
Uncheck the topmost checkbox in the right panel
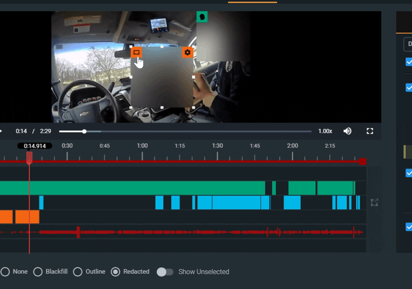pyautogui.click(x=408, y=62)
